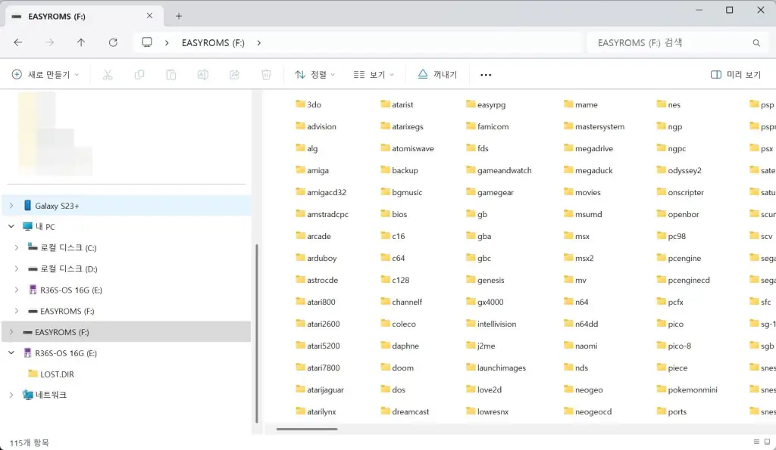Click the Cut scissors icon in toolbar

click(x=108, y=75)
